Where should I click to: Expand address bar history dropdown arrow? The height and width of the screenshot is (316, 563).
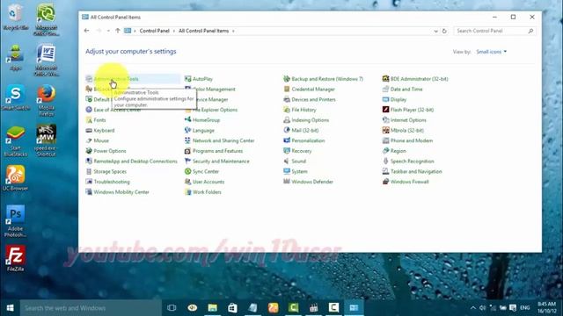pos(435,32)
